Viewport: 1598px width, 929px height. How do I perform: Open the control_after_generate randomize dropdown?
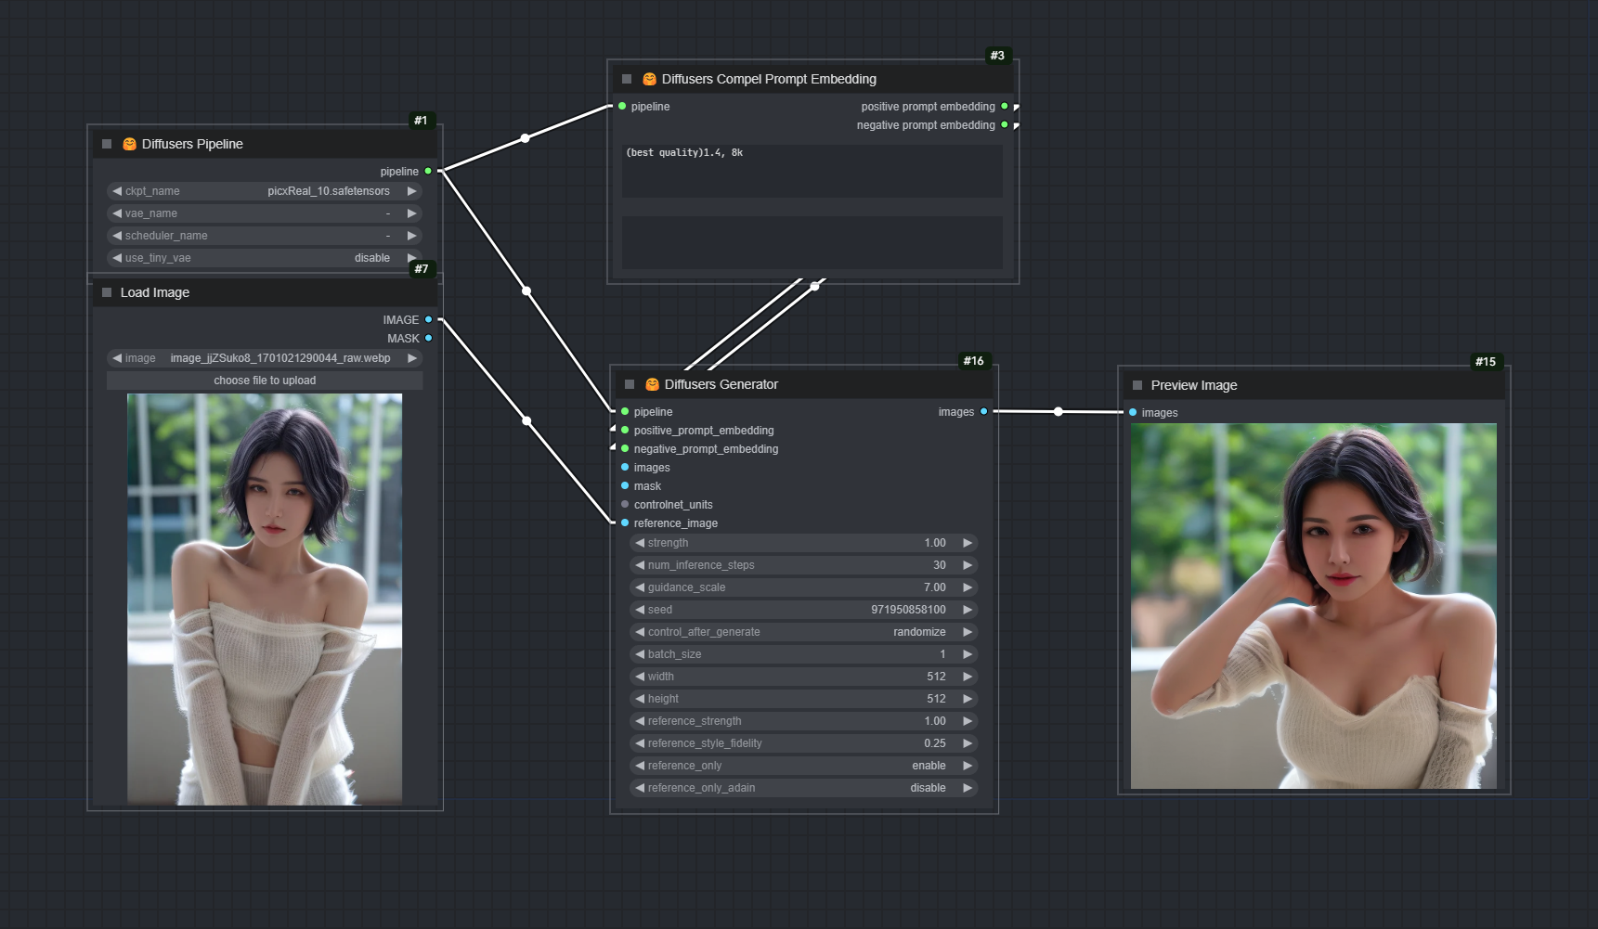(x=804, y=632)
